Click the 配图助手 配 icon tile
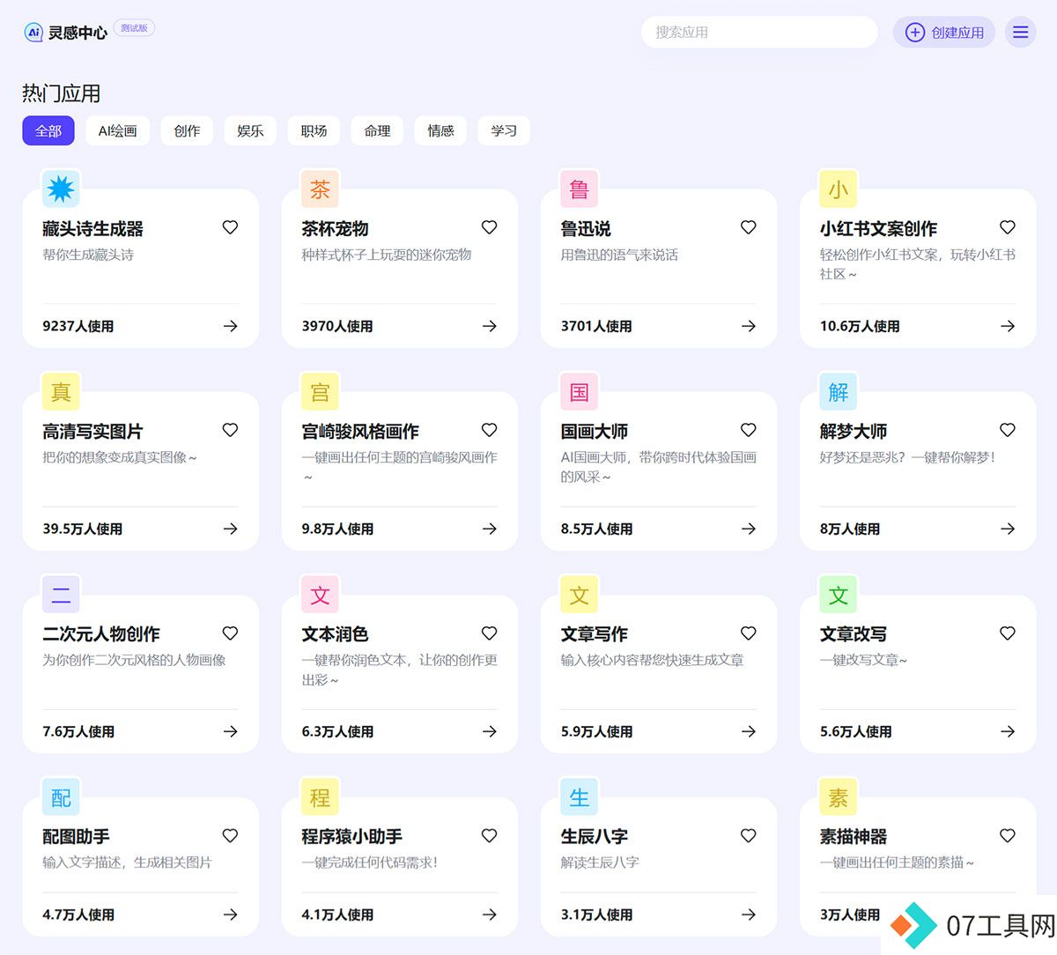Viewport: 1057px width, 955px height. tap(61, 797)
